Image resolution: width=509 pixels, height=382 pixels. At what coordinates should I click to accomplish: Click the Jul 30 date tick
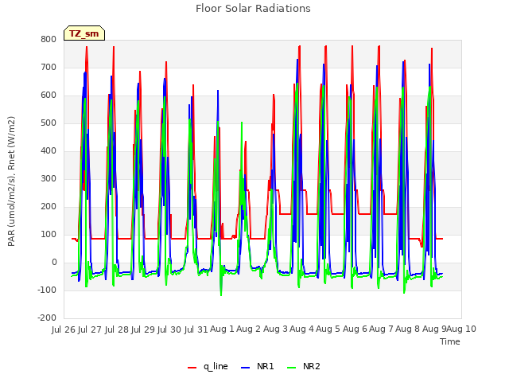click(x=169, y=329)
